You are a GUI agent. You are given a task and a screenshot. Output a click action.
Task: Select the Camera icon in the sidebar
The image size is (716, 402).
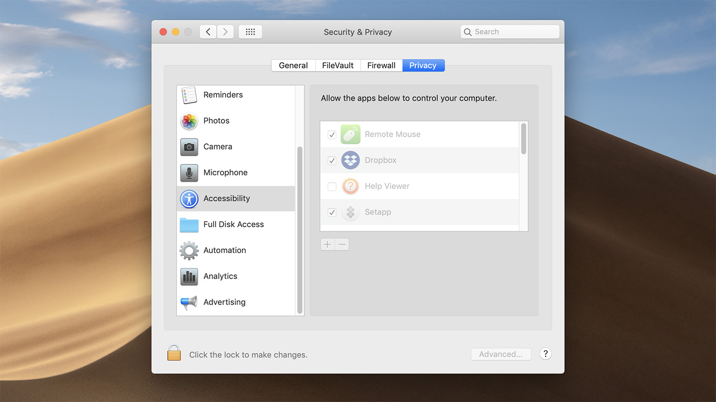pos(189,147)
